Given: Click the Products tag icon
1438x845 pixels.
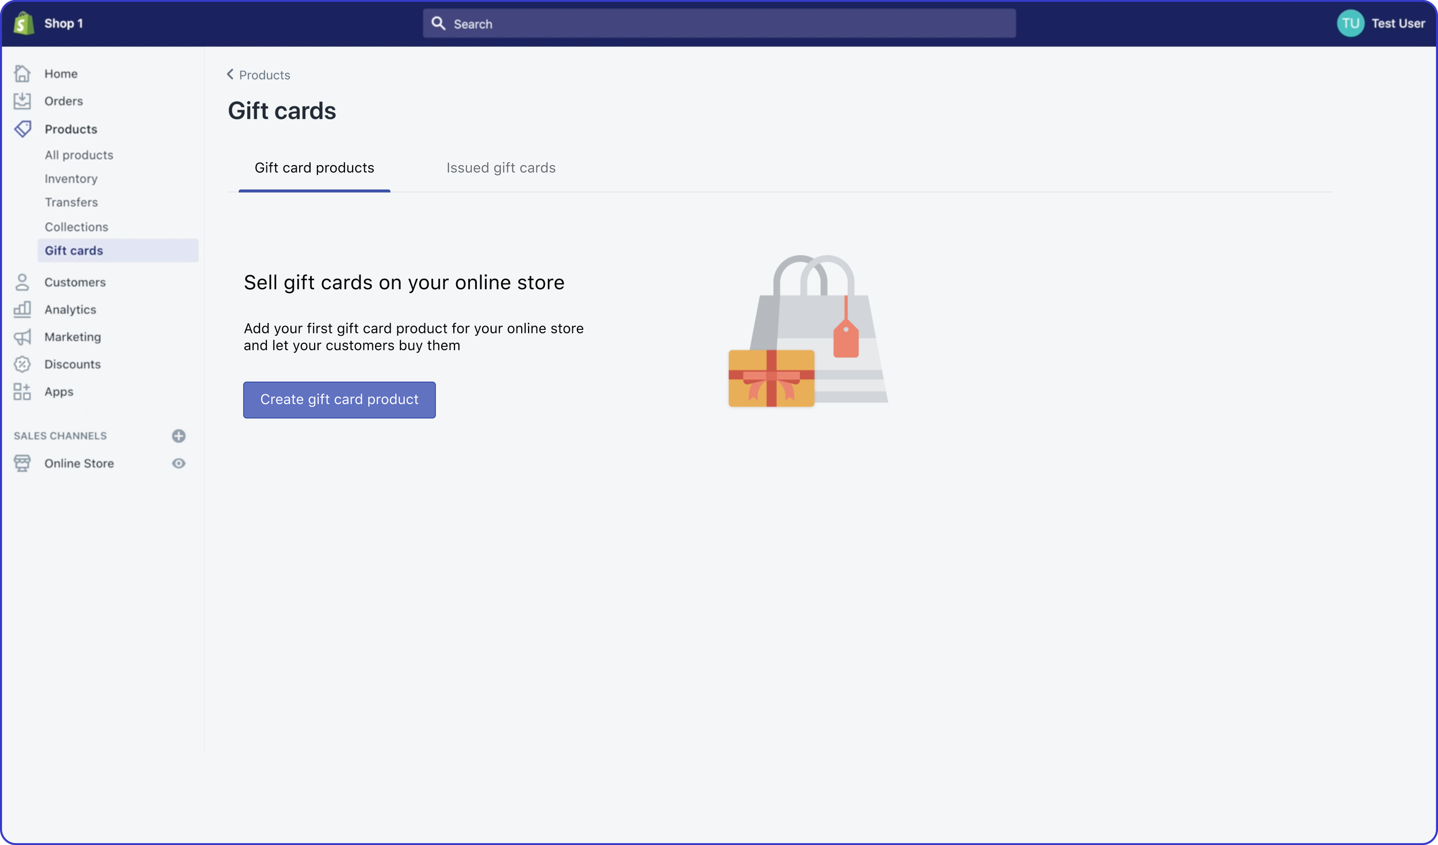Looking at the screenshot, I should tap(23, 129).
